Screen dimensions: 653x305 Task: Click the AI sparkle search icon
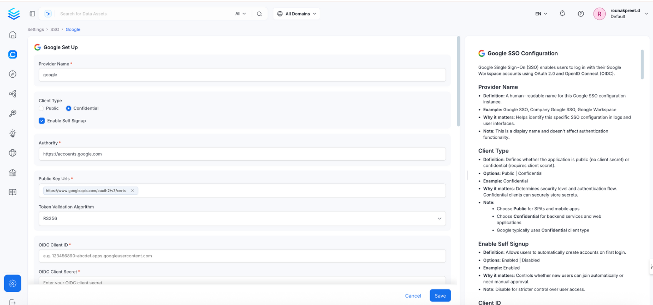48,14
